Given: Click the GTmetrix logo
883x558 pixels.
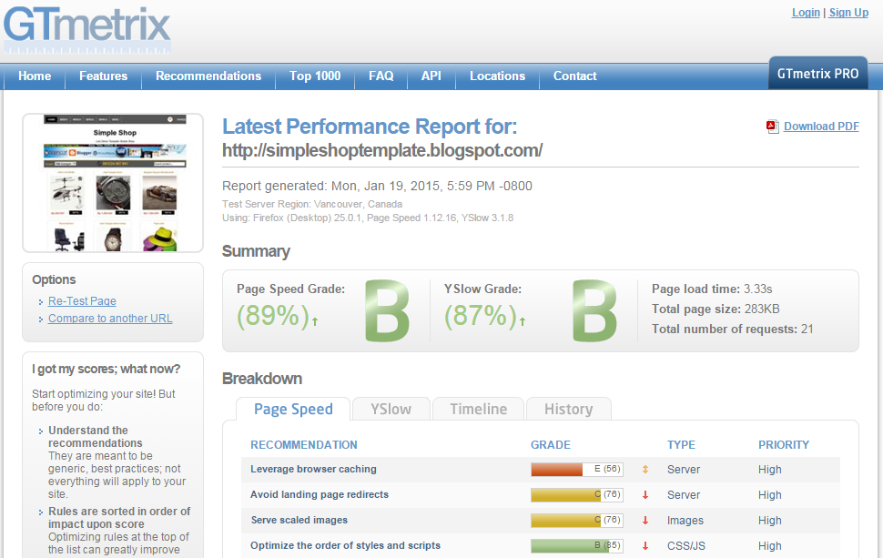Looking at the screenshot, I should click(86, 29).
